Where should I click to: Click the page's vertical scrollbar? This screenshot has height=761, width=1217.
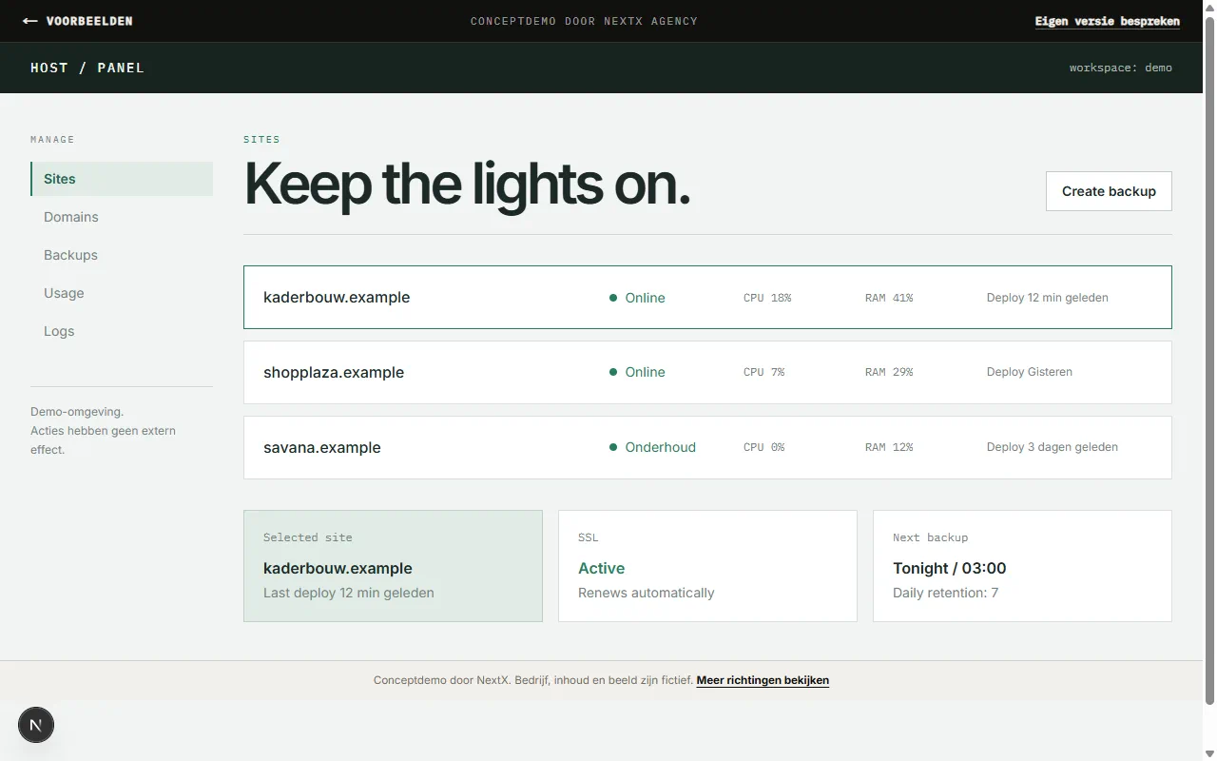pos(1209,361)
